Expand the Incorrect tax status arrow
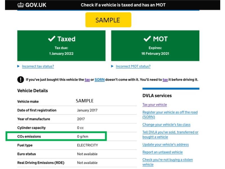Screen dimensions: 225x169 pos(18,66)
